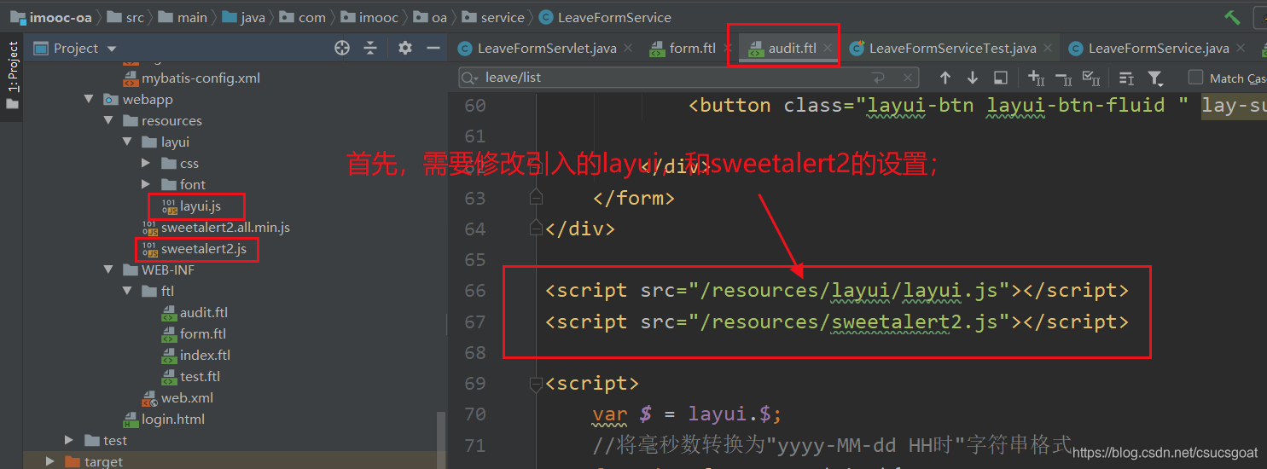Locate current file with crosshair icon
1267x469 pixels.
(342, 48)
